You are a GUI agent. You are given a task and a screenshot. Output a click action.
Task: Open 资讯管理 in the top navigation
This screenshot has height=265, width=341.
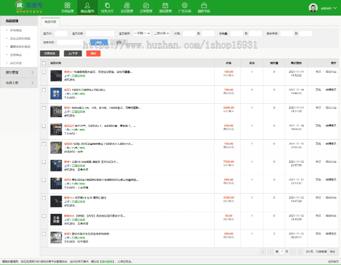coord(165,8)
